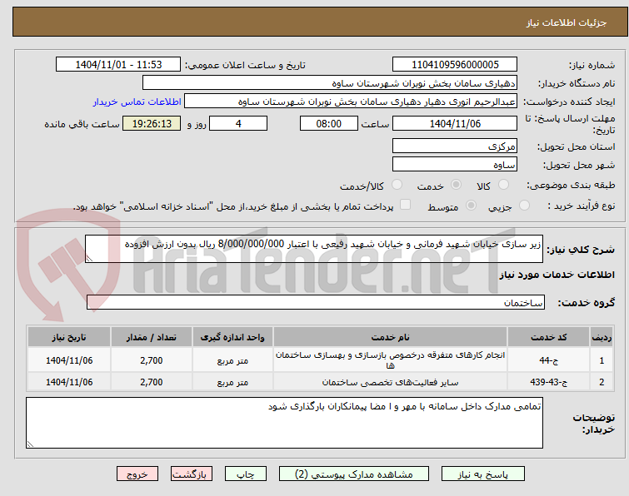Select the متوسط purchase type radio
The image size is (629, 496).
471,206
